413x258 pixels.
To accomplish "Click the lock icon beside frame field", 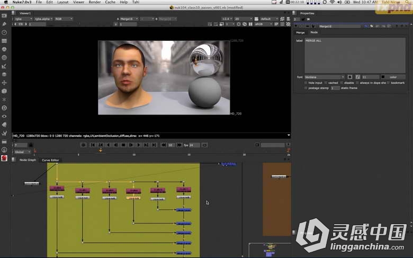I will (31, 145).
